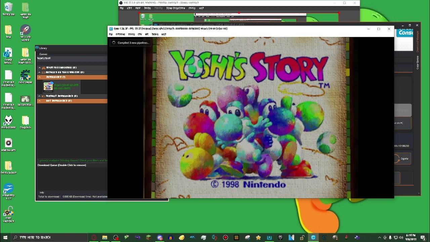Image resolution: width=430 pixels, height=242 pixels.
Task: Select the Games tab in Library
Action: [x=43, y=54]
